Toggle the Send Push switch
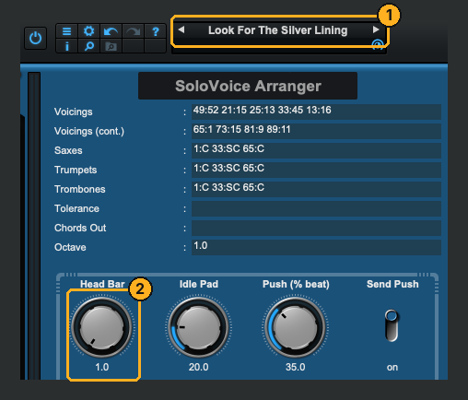Image resolution: width=468 pixels, height=400 pixels. click(x=392, y=325)
